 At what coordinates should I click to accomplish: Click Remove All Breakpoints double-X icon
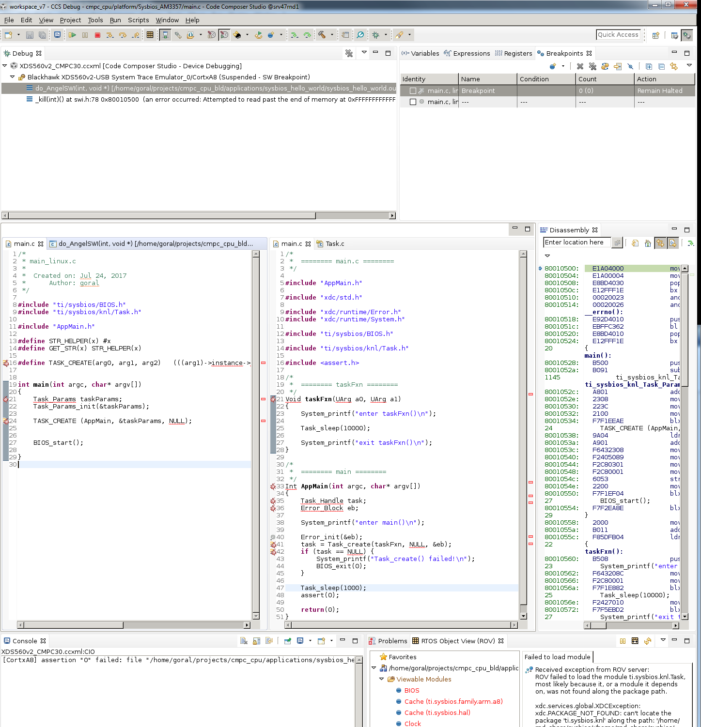click(592, 66)
